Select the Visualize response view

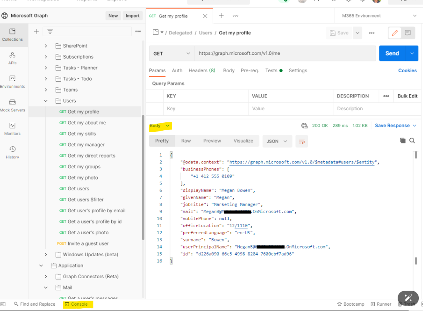coord(243,141)
